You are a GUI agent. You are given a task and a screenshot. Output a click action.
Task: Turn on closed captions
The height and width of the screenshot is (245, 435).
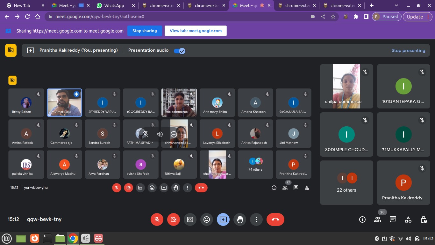click(190, 219)
